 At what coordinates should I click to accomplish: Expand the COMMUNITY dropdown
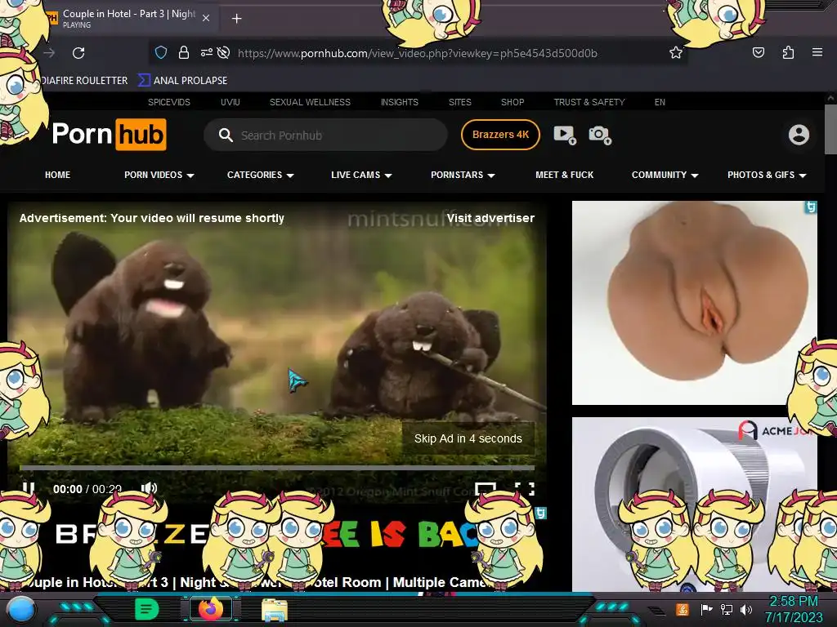tap(665, 175)
